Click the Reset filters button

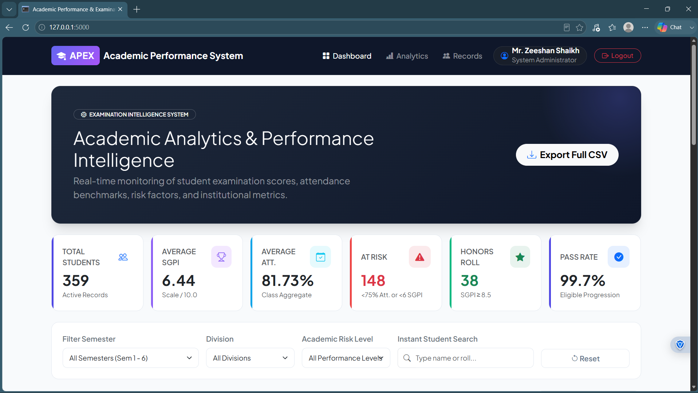click(x=585, y=358)
